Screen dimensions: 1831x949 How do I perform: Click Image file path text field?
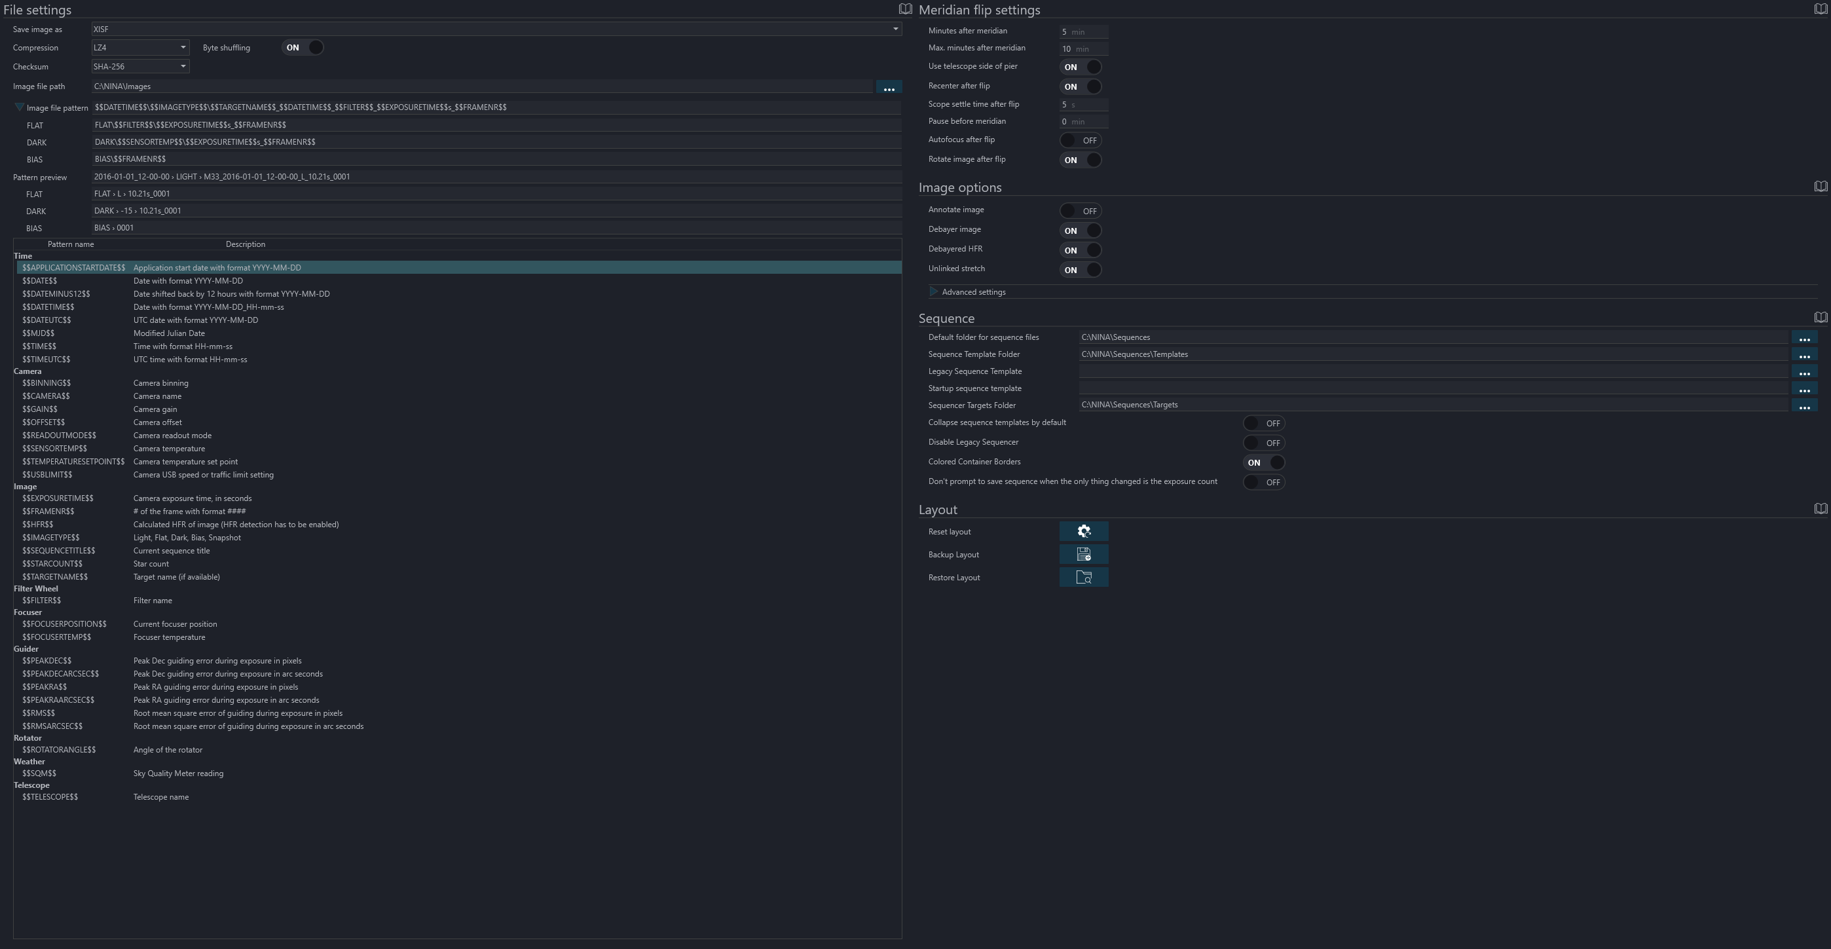[x=482, y=86]
